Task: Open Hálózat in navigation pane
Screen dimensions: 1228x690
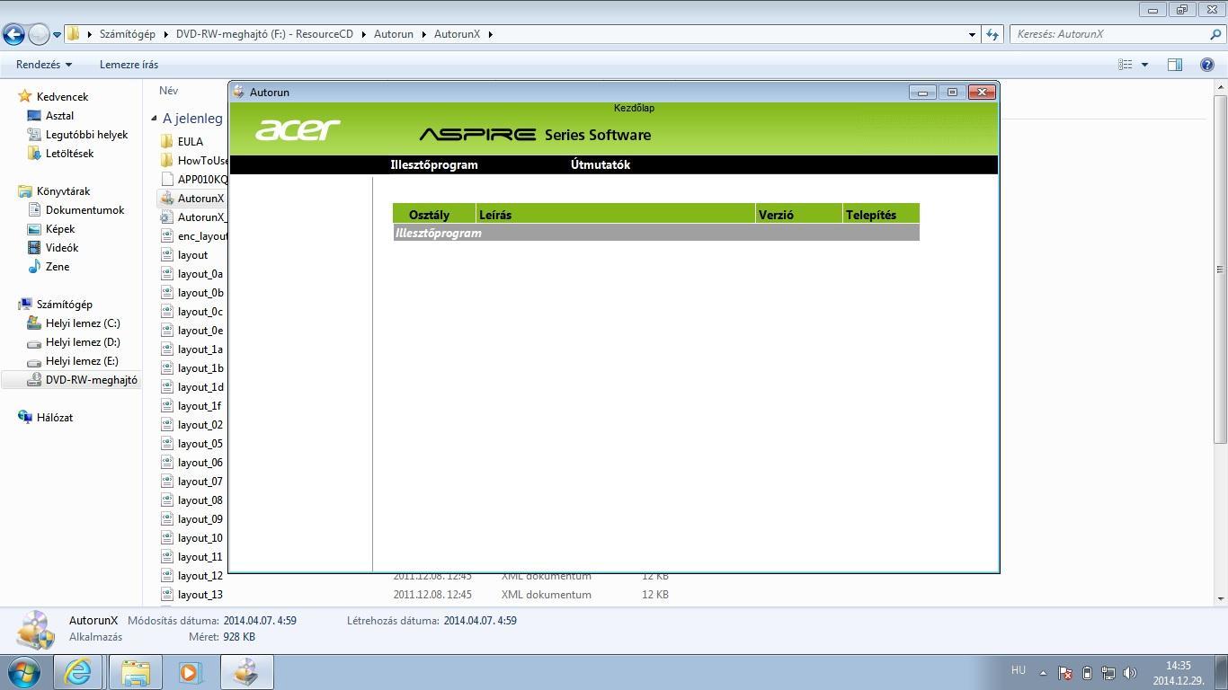Action: tap(55, 417)
